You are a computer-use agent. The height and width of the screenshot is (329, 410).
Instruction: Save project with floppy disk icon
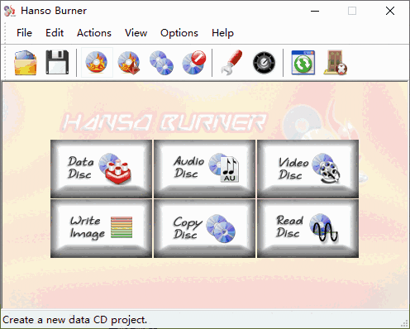[57, 63]
